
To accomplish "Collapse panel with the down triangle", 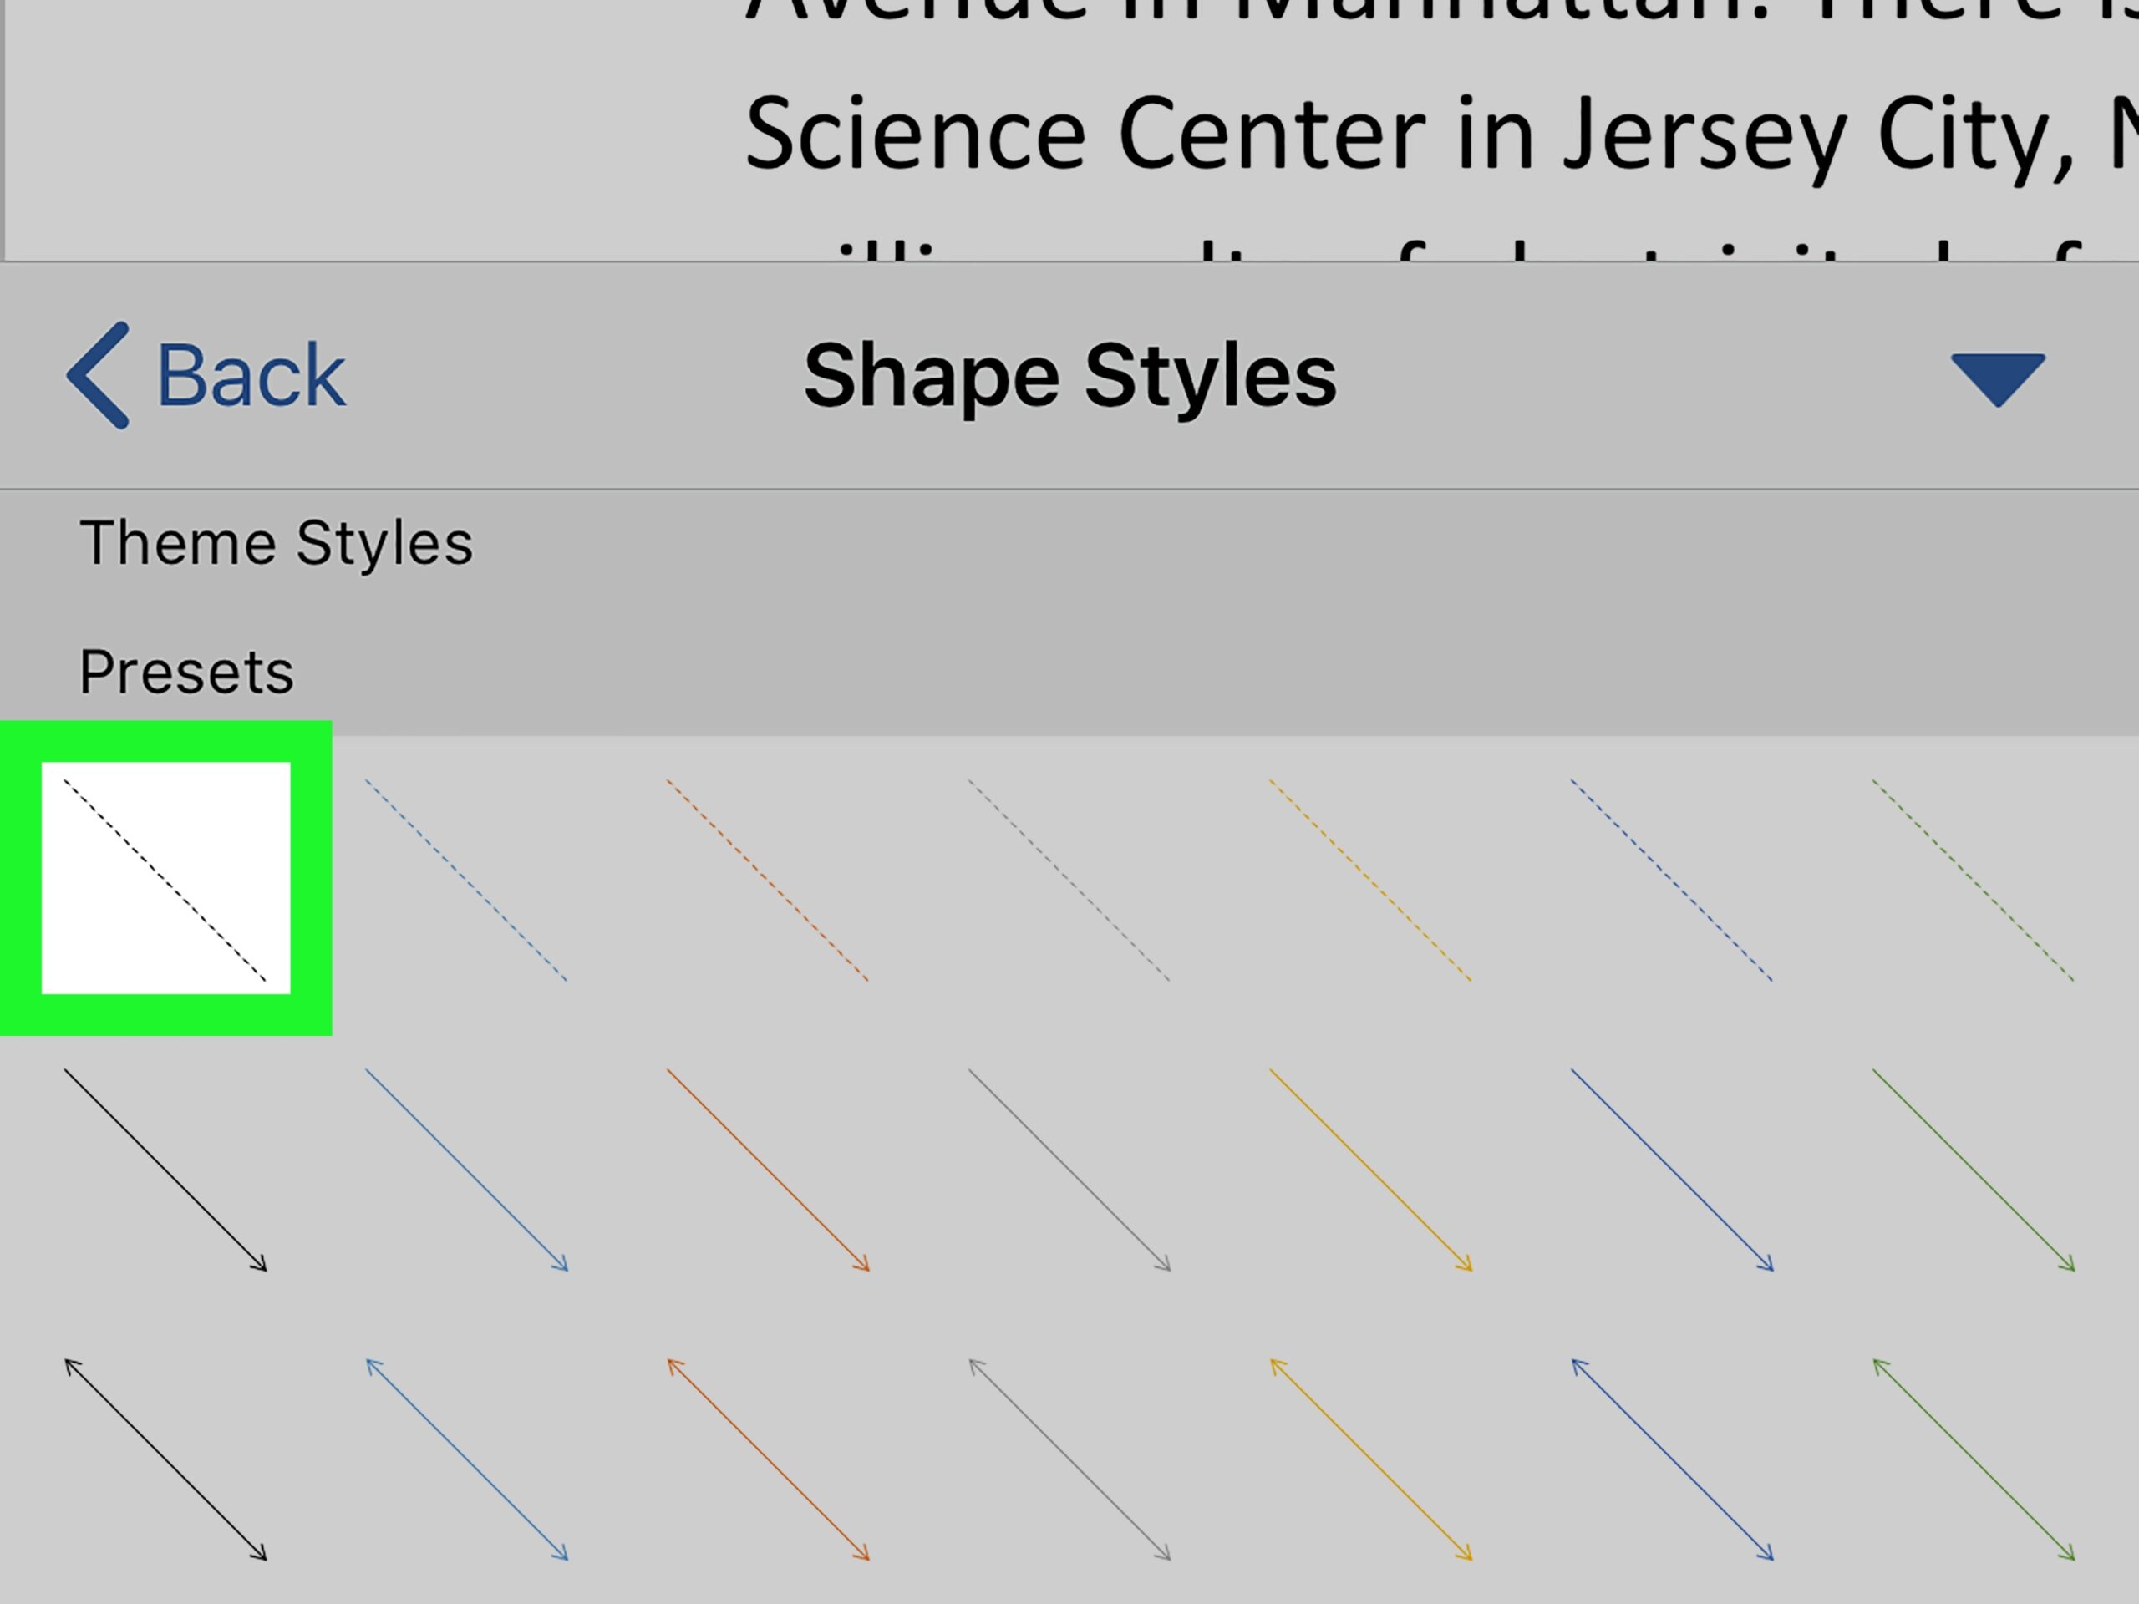I will (x=1997, y=378).
